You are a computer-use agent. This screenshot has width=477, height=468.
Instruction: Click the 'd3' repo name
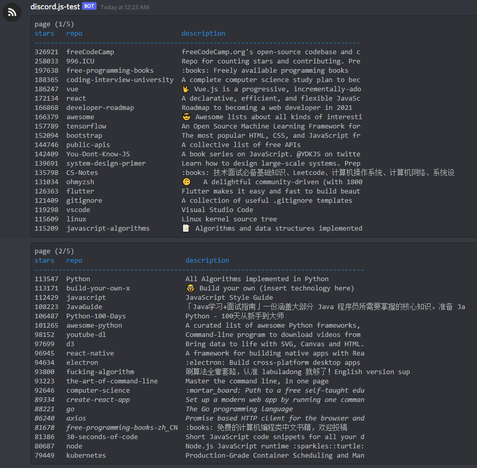click(x=70, y=344)
